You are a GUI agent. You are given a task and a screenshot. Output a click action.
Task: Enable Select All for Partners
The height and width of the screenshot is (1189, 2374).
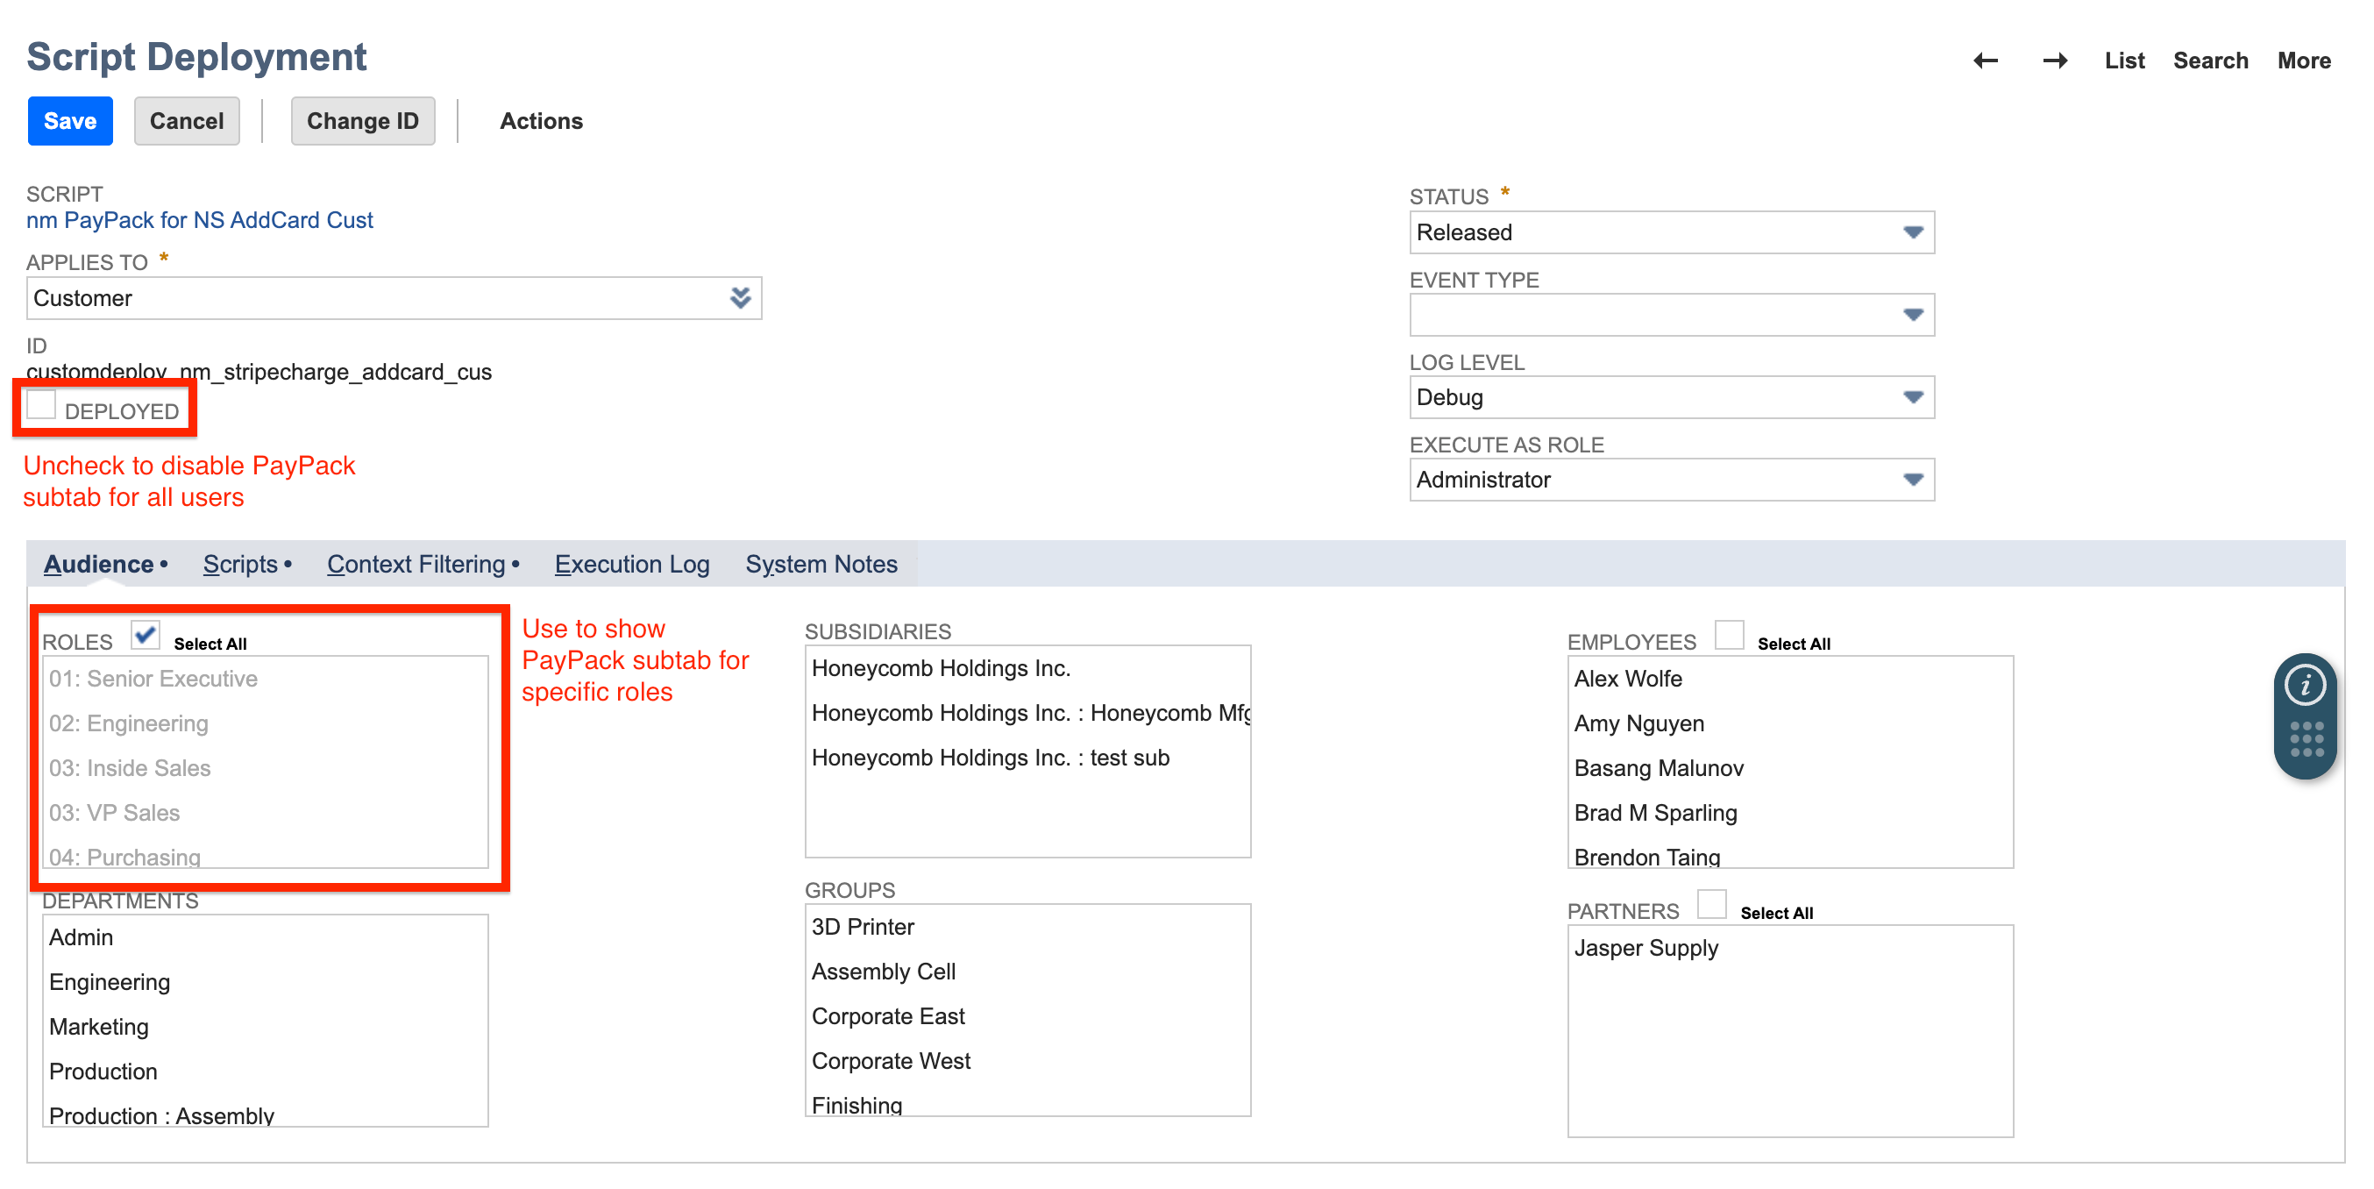(x=1712, y=904)
